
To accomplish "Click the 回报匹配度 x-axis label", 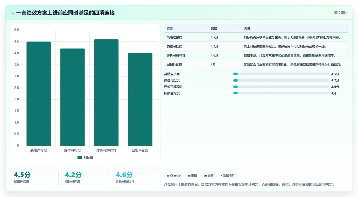I will (140, 150).
